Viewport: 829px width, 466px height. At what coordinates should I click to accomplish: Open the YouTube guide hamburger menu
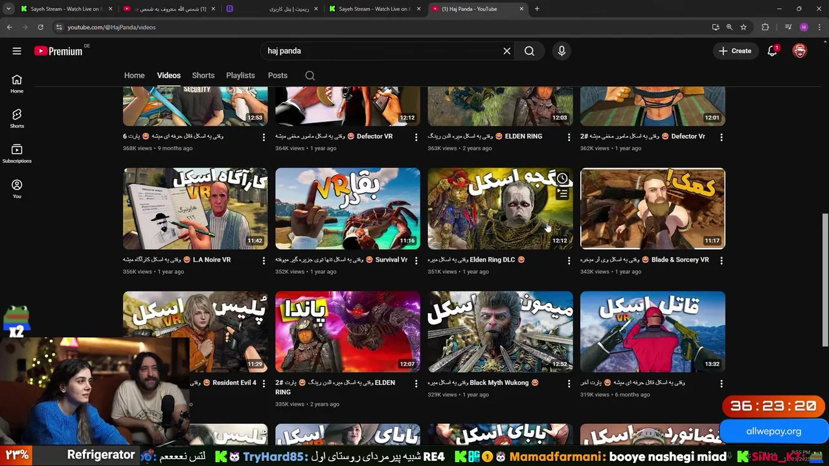(17, 51)
